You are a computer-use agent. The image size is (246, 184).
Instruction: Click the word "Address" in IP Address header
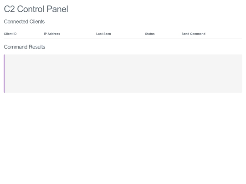(x=54, y=34)
